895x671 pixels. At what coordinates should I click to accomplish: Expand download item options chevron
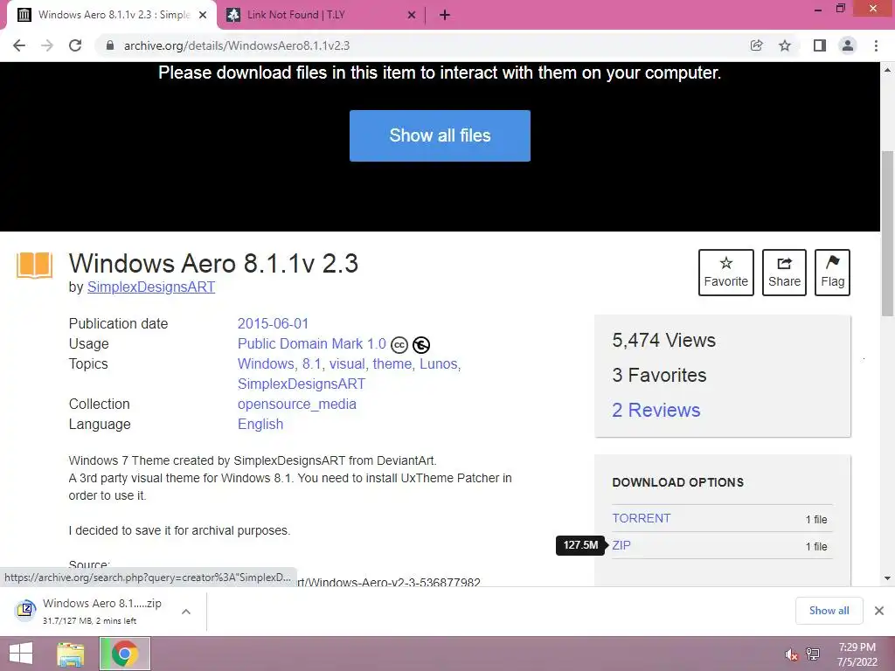point(185,611)
